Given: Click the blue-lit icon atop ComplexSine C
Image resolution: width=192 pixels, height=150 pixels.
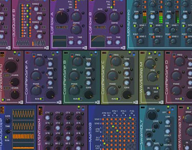Looking at the screenshot, I should [134, 54].
